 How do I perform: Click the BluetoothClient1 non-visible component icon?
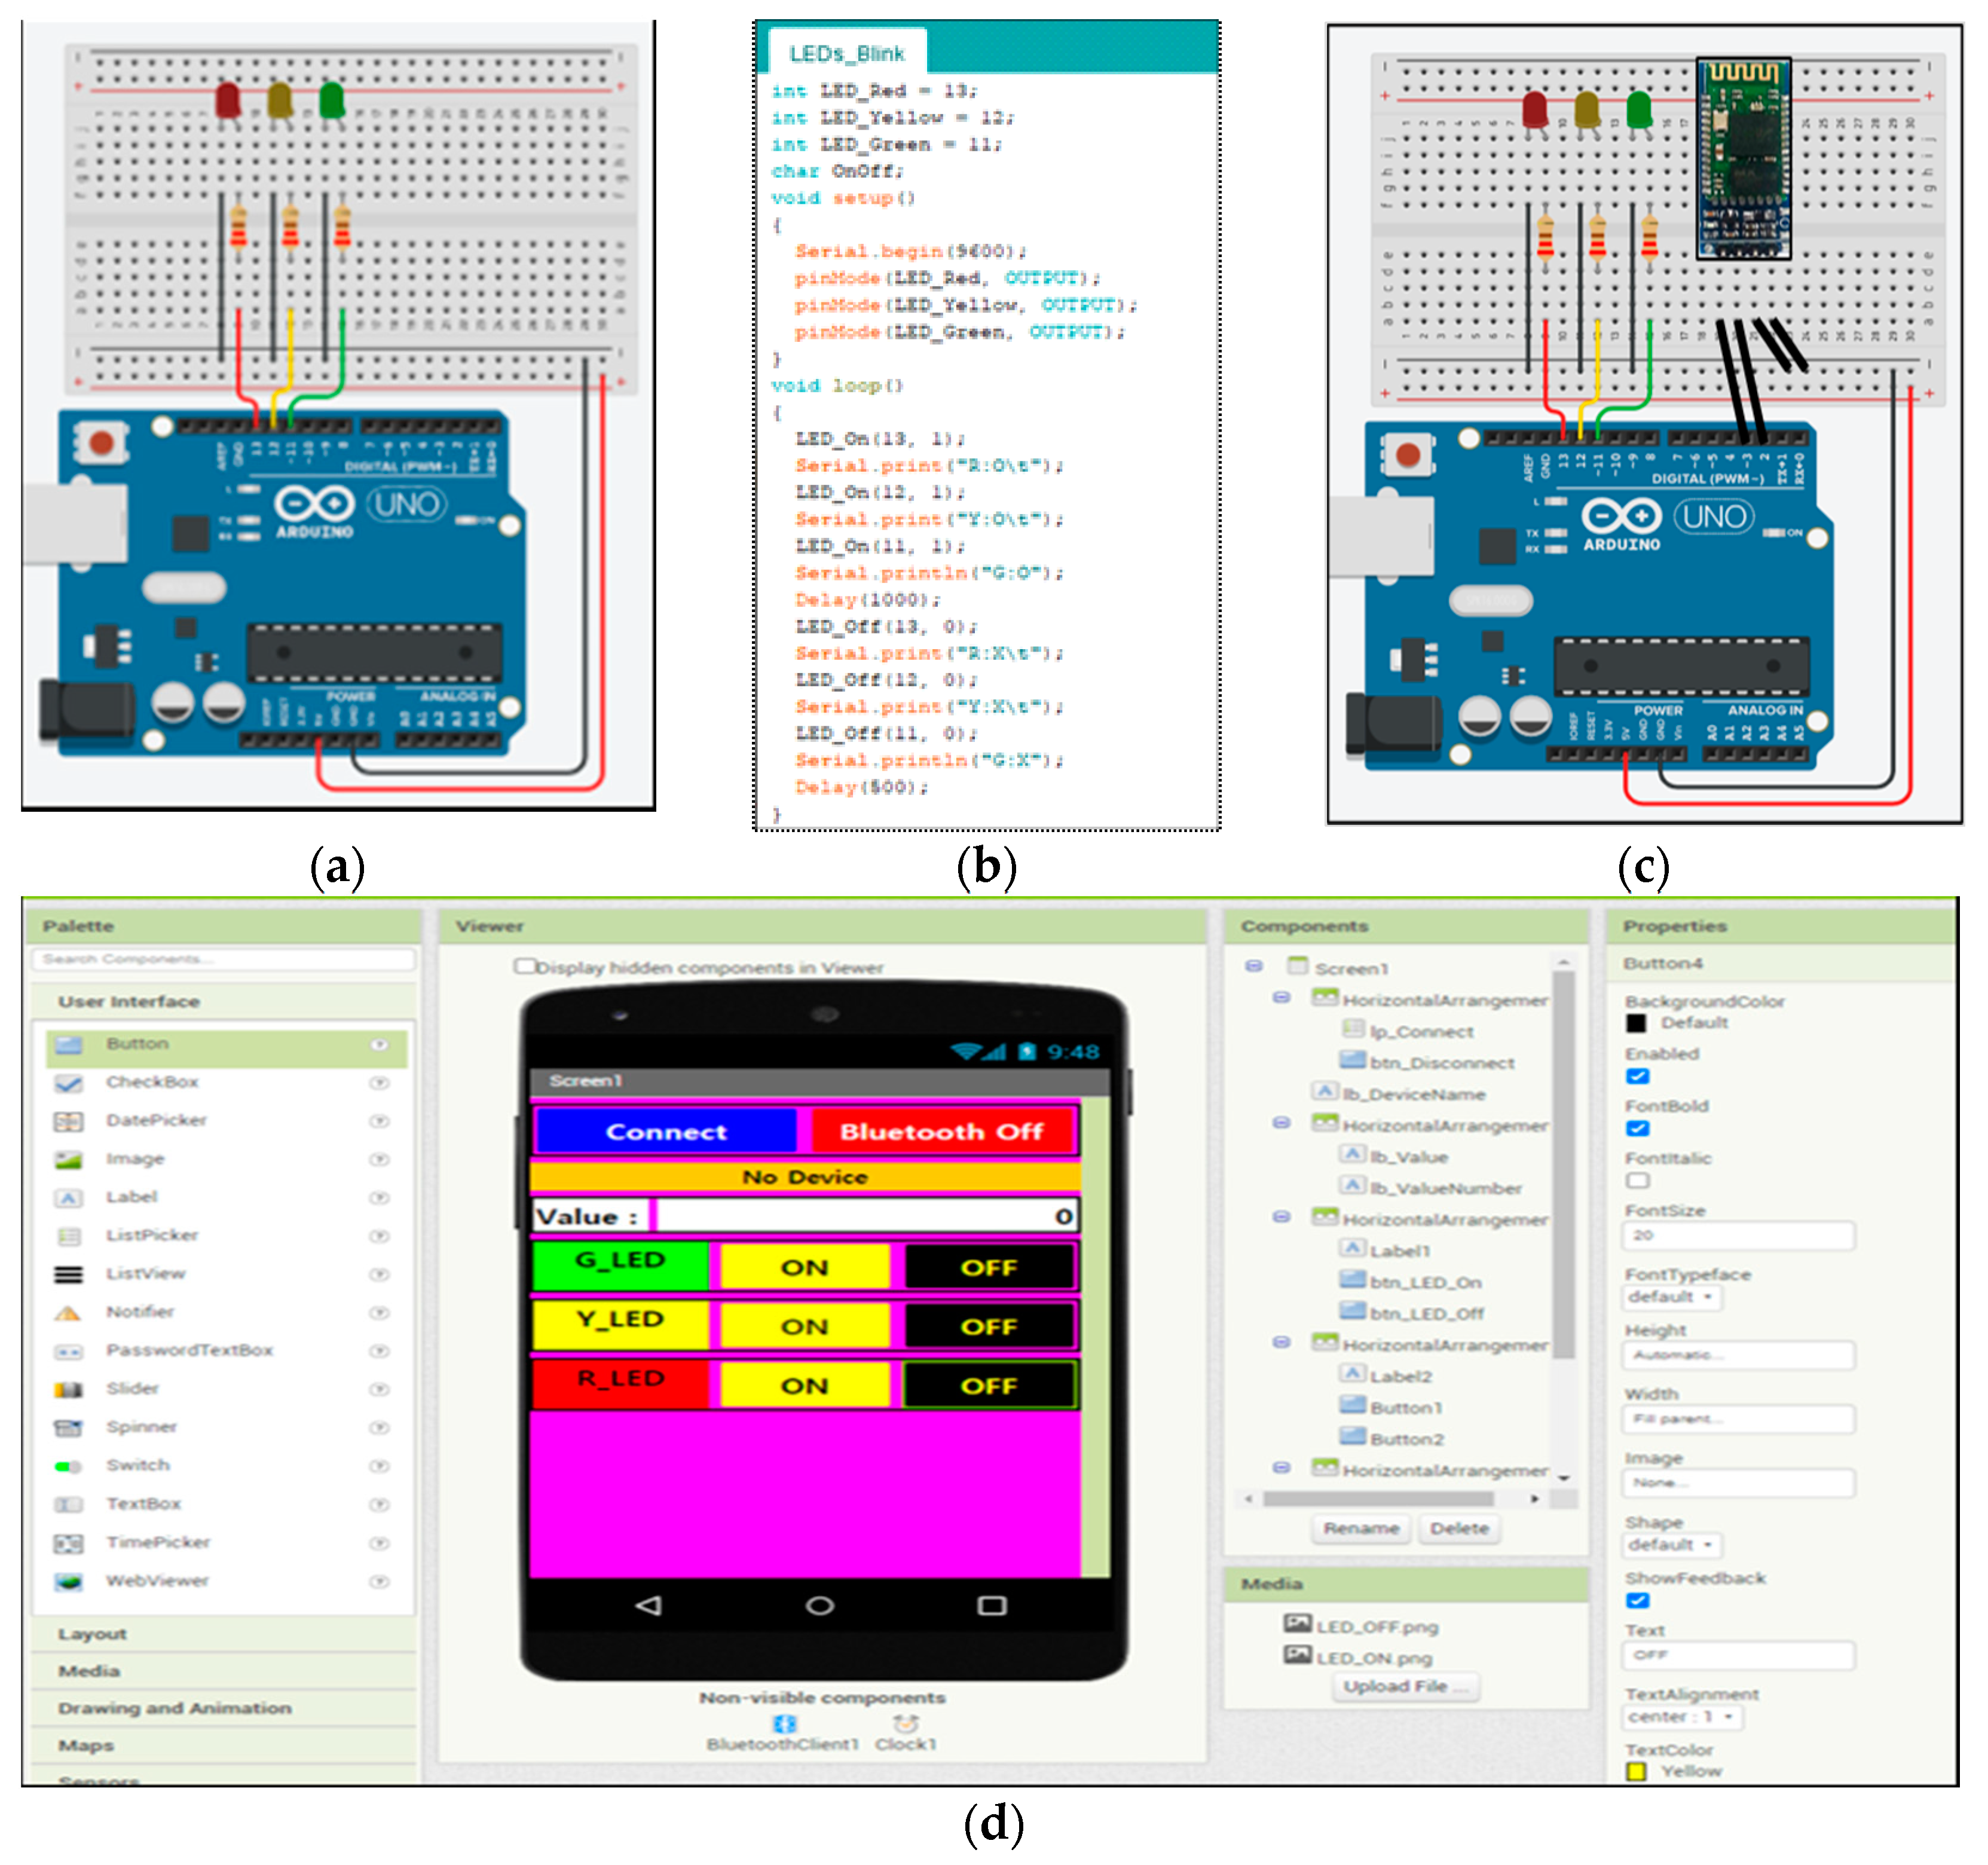(x=784, y=1724)
